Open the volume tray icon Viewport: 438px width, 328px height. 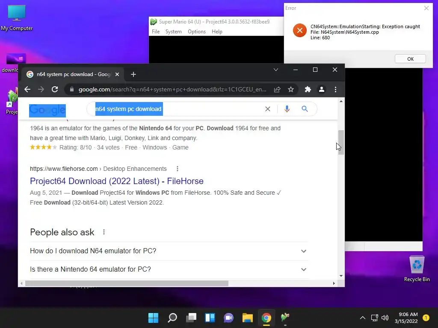(385, 318)
